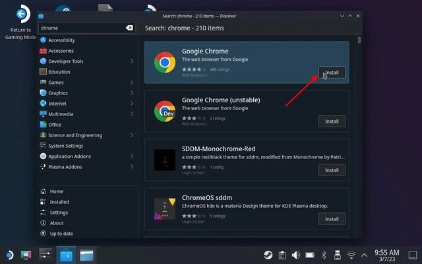Check the Up to date status
The height and width of the screenshot is (264, 422).
86,233
